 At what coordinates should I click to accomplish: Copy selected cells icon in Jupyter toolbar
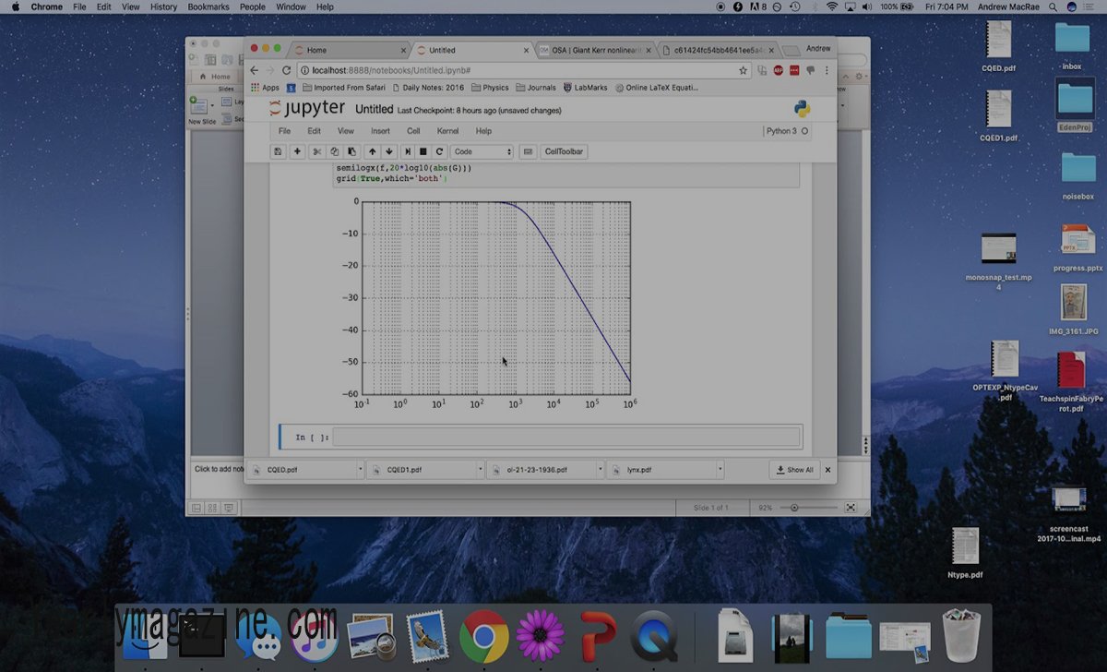pos(334,151)
